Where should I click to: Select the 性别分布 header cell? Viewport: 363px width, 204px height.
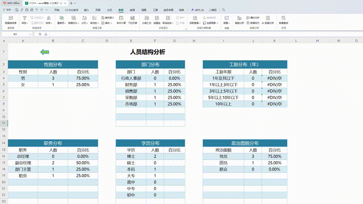[53, 64]
